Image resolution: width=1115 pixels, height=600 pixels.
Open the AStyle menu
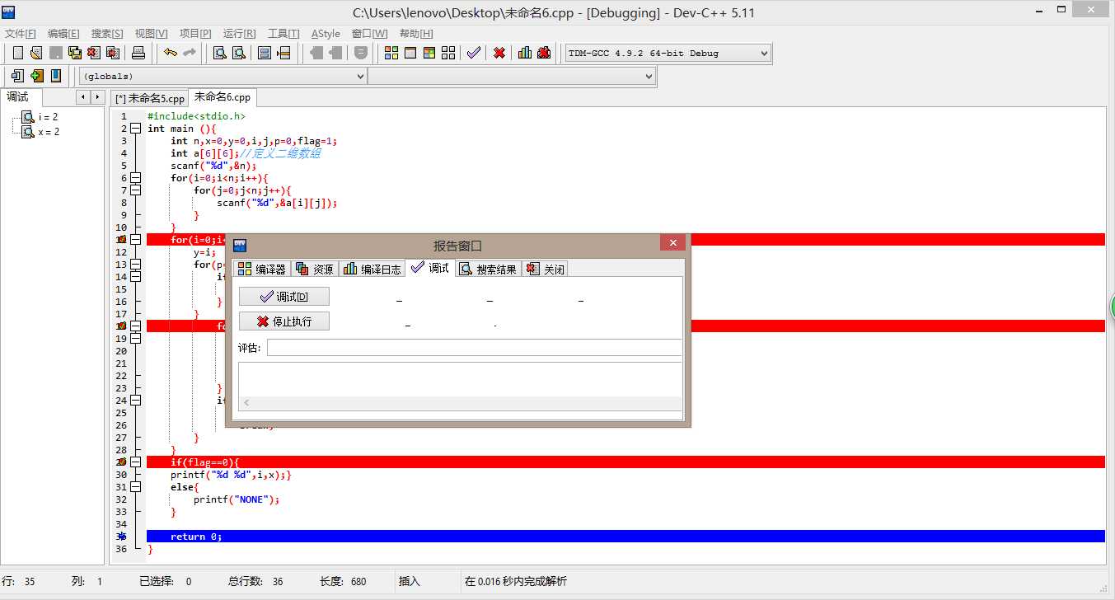tap(326, 34)
